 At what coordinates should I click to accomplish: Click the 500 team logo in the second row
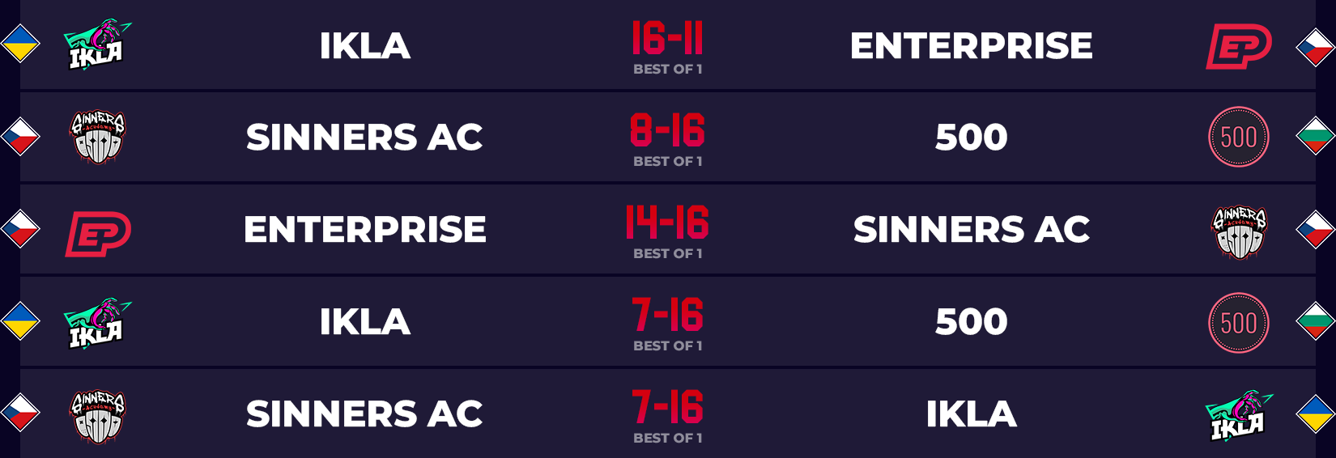(1239, 137)
